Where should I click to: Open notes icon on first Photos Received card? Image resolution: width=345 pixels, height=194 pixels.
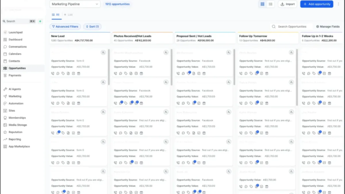pyautogui.click(x=131, y=74)
